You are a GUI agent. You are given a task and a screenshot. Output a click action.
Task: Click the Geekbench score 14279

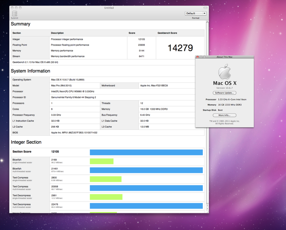180,48
